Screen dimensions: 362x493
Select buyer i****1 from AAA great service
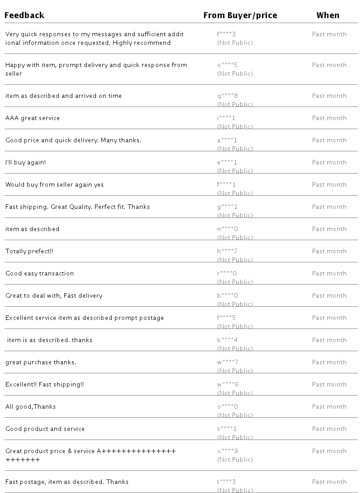[x=226, y=118]
